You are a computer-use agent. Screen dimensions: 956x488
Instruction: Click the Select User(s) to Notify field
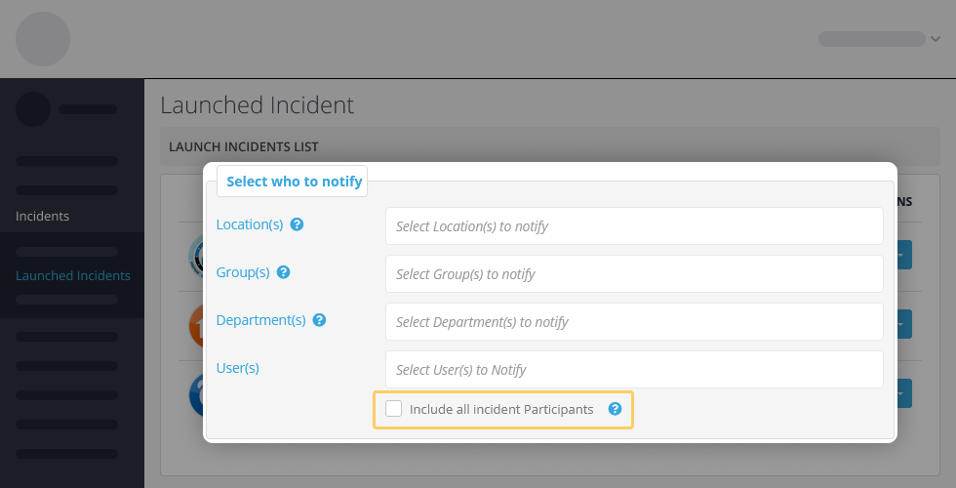tap(634, 370)
